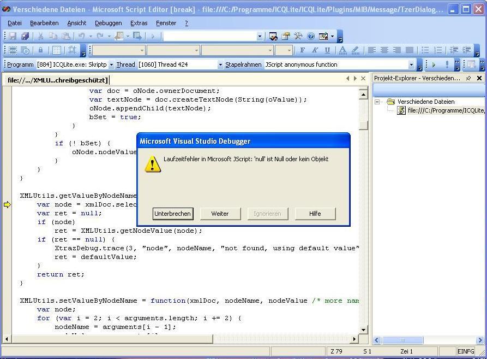Click the code editor scroll down arrow
The height and width of the screenshot is (359, 487).
pos(363,329)
